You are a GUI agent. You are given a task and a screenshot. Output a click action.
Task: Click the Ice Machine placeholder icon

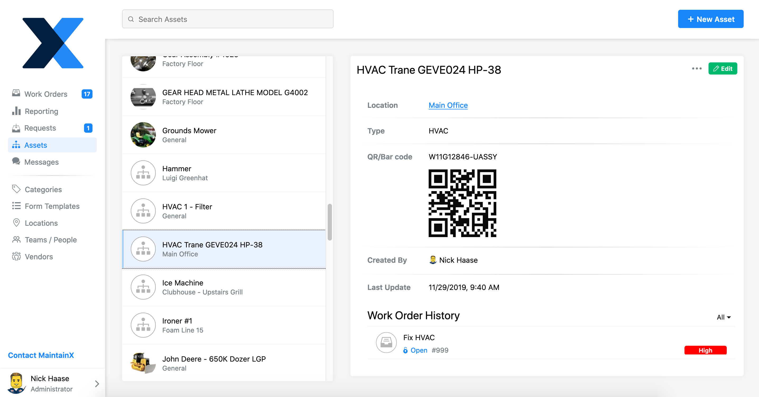point(143,287)
